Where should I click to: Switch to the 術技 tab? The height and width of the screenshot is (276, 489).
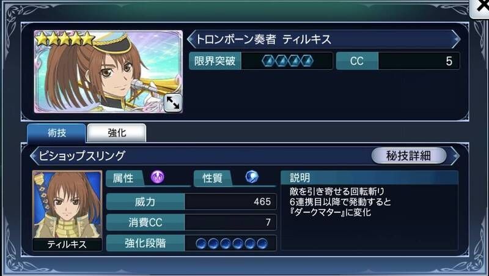(56, 133)
